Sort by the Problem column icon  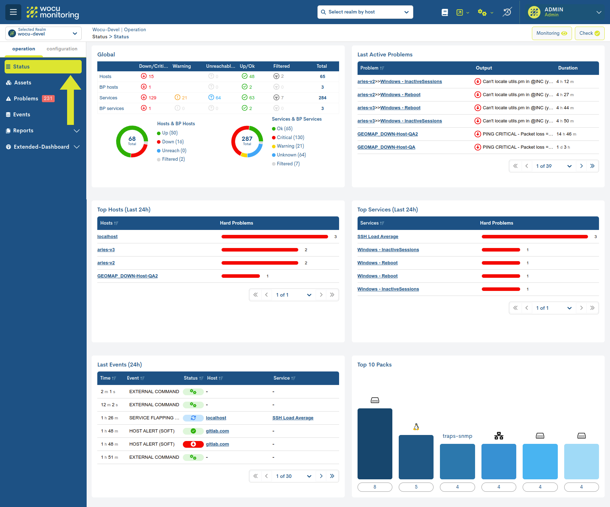coord(382,68)
